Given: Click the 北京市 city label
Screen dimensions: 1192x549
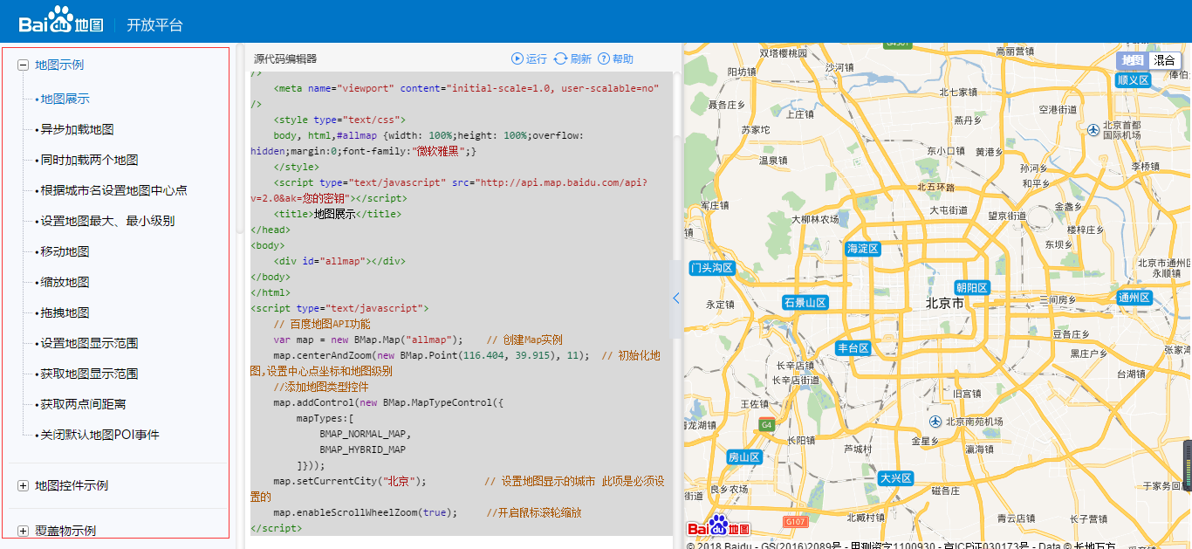Looking at the screenshot, I should pos(945,304).
